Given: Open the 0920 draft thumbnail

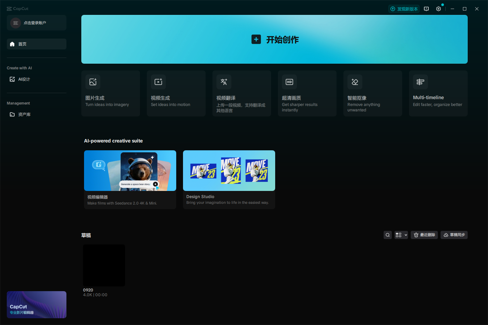Looking at the screenshot, I should point(104,265).
